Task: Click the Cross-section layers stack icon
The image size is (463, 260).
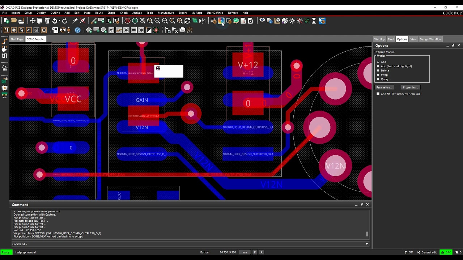Action: pos(236,21)
